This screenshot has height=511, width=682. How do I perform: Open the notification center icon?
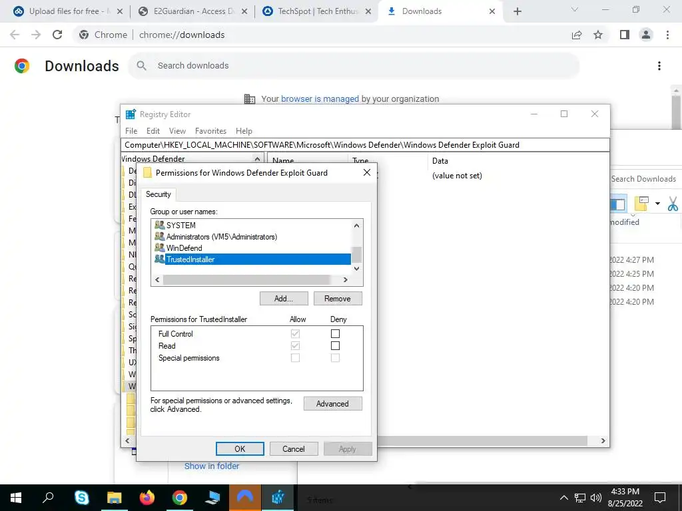660,498
